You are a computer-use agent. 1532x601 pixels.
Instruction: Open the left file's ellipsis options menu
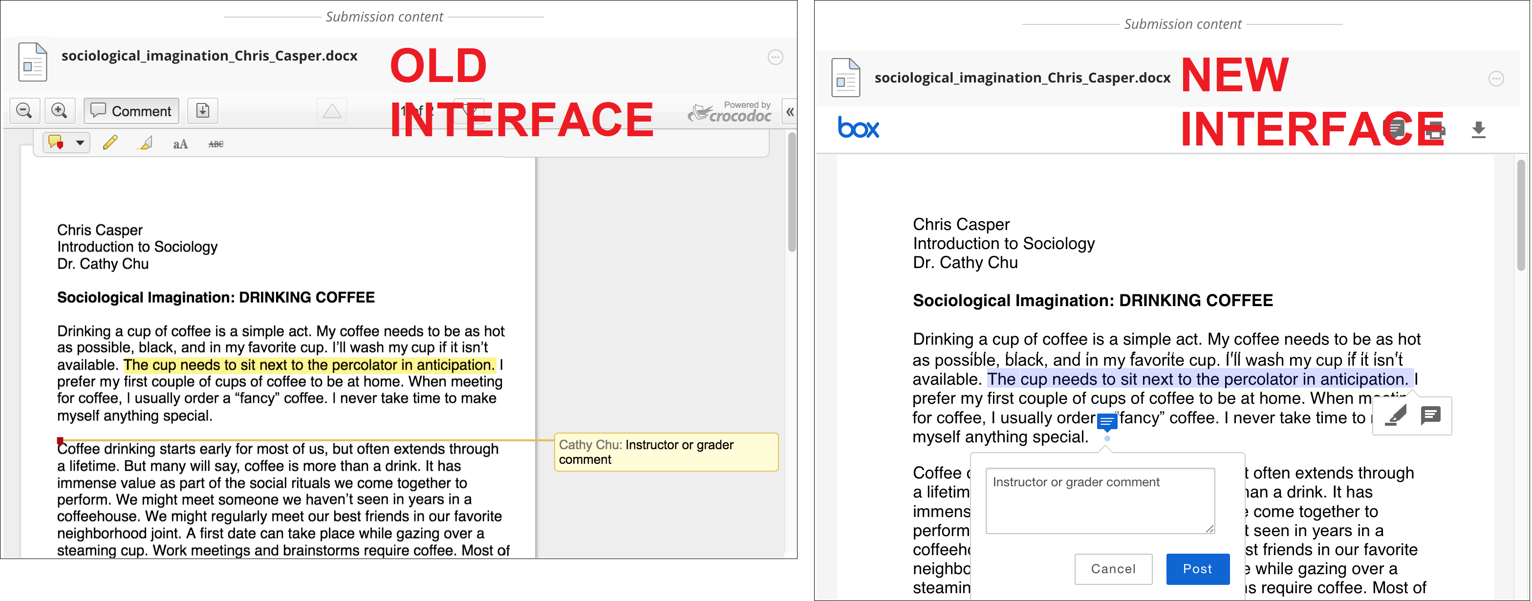[776, 57]
